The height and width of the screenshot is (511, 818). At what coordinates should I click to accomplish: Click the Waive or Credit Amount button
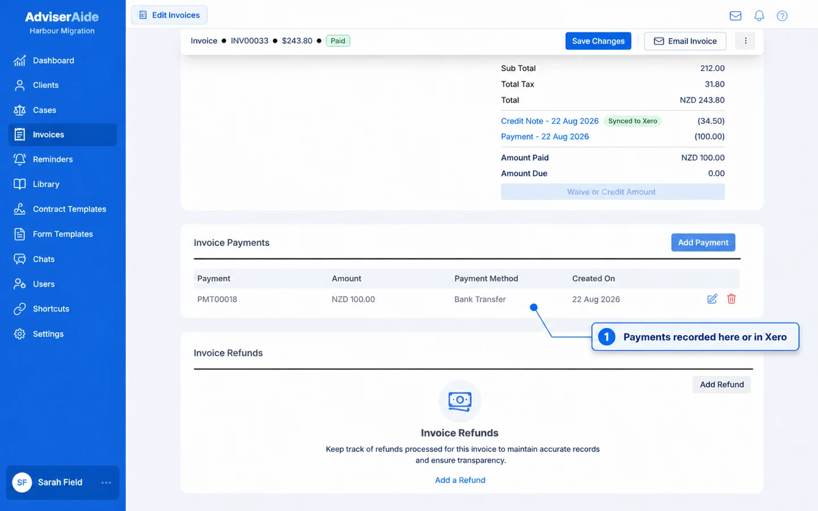tap(612, 192)
